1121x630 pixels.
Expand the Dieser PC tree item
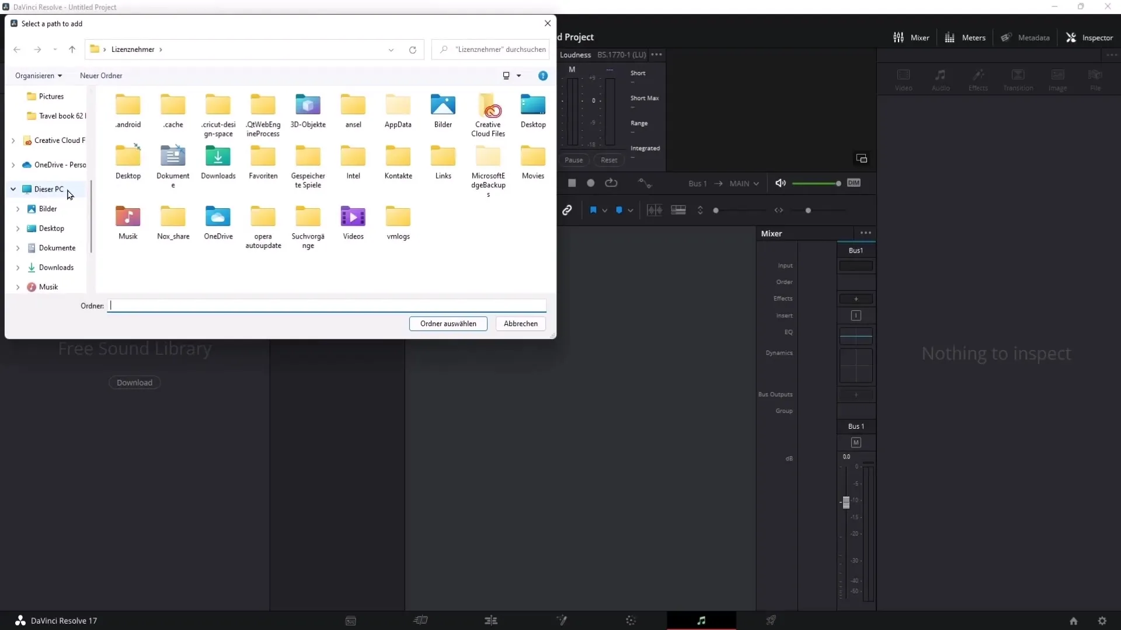coord(12,188)
